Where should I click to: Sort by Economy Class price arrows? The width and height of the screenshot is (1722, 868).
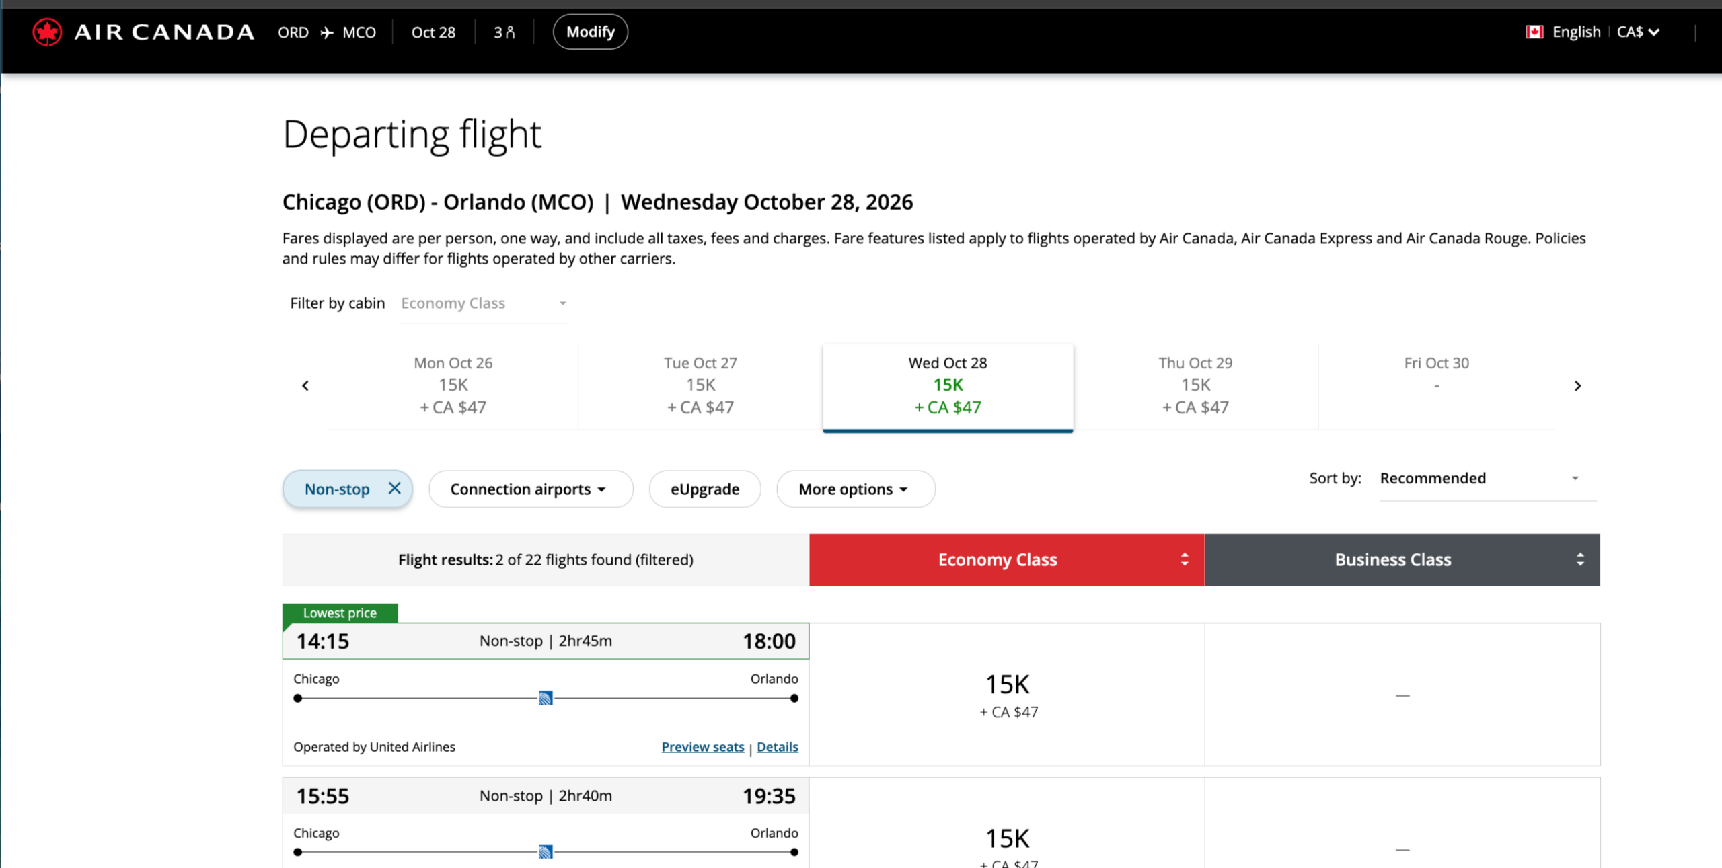pyautogui.click(x=1185, y=560)
